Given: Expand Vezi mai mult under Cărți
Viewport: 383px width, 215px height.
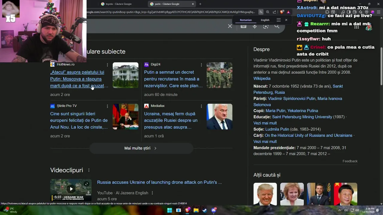Looking at the screenshot, I should [x=265, y=142].
